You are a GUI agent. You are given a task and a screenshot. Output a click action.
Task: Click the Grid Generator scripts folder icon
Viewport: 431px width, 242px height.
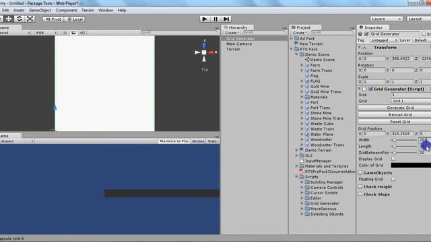pyautogui.click(x=307, y=203)
